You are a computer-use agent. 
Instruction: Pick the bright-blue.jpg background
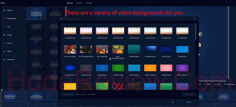(x=102, y=68)
